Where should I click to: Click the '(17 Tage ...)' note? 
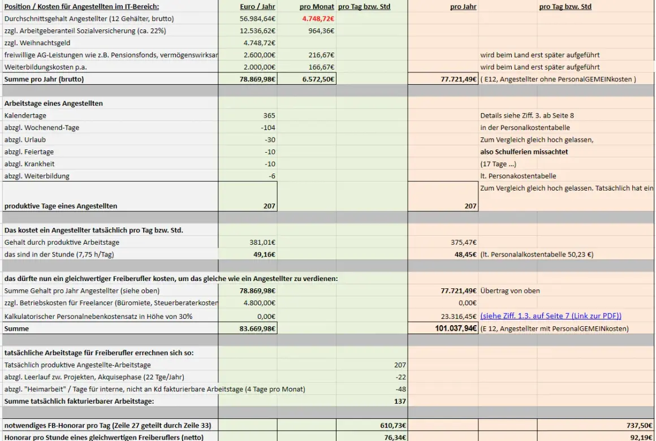pos(498,164)
